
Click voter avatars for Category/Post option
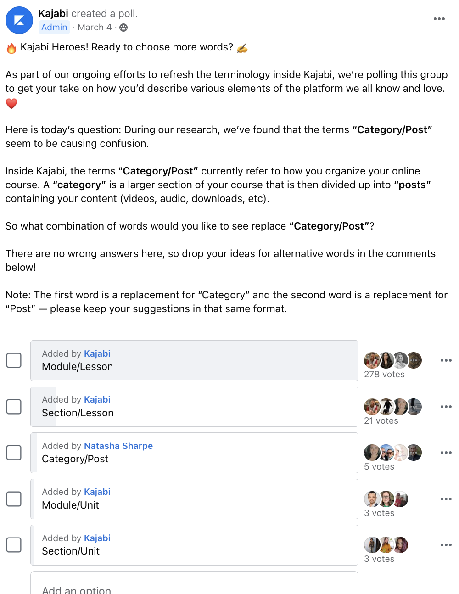pos(392,453)
